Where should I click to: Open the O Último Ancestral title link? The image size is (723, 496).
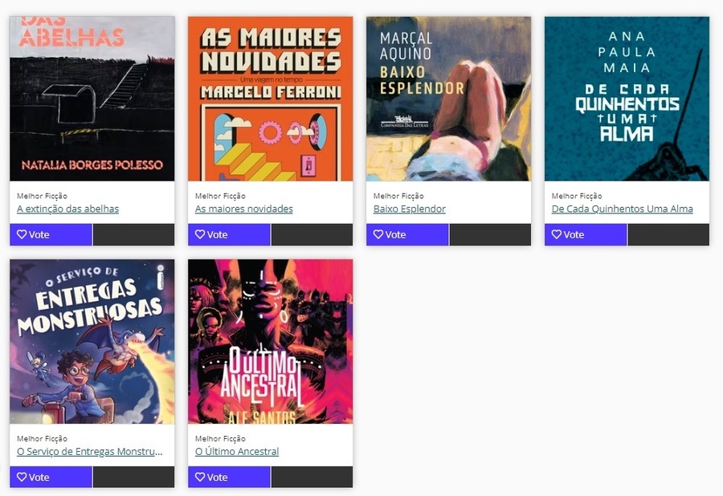237,451
